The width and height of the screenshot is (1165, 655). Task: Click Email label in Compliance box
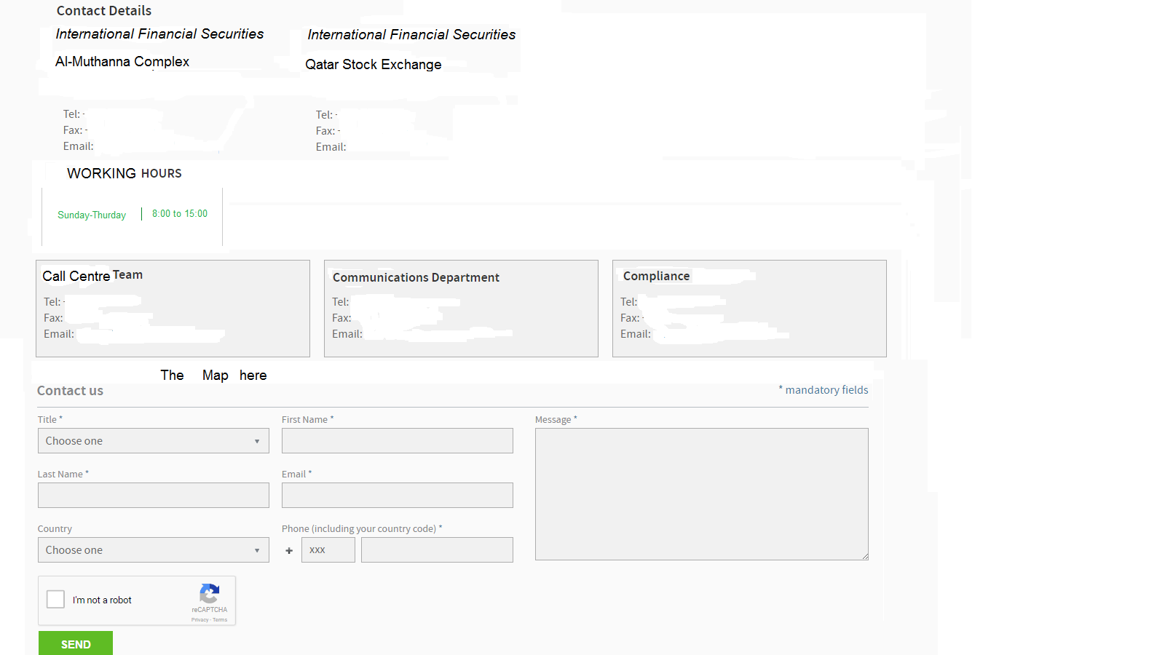pyautogui.click(x=636, y=334)
